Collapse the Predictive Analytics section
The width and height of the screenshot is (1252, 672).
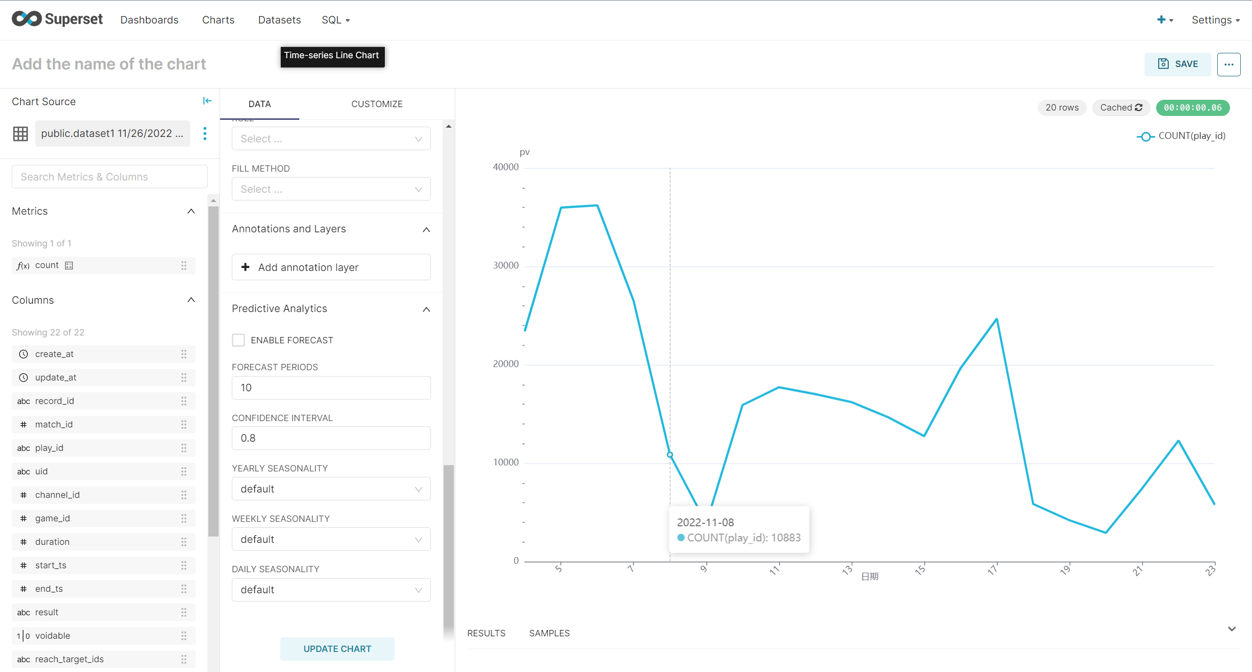[x=426, y=309]
